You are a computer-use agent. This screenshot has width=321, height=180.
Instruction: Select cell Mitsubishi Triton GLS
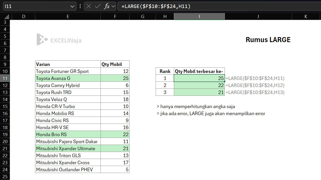coord(68,155)
